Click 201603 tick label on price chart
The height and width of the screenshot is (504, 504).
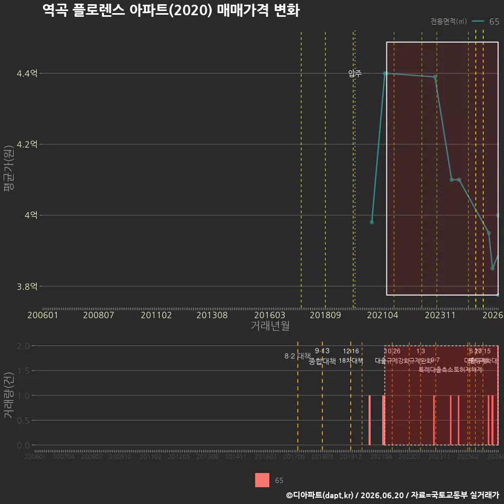[x=270, y=315]
